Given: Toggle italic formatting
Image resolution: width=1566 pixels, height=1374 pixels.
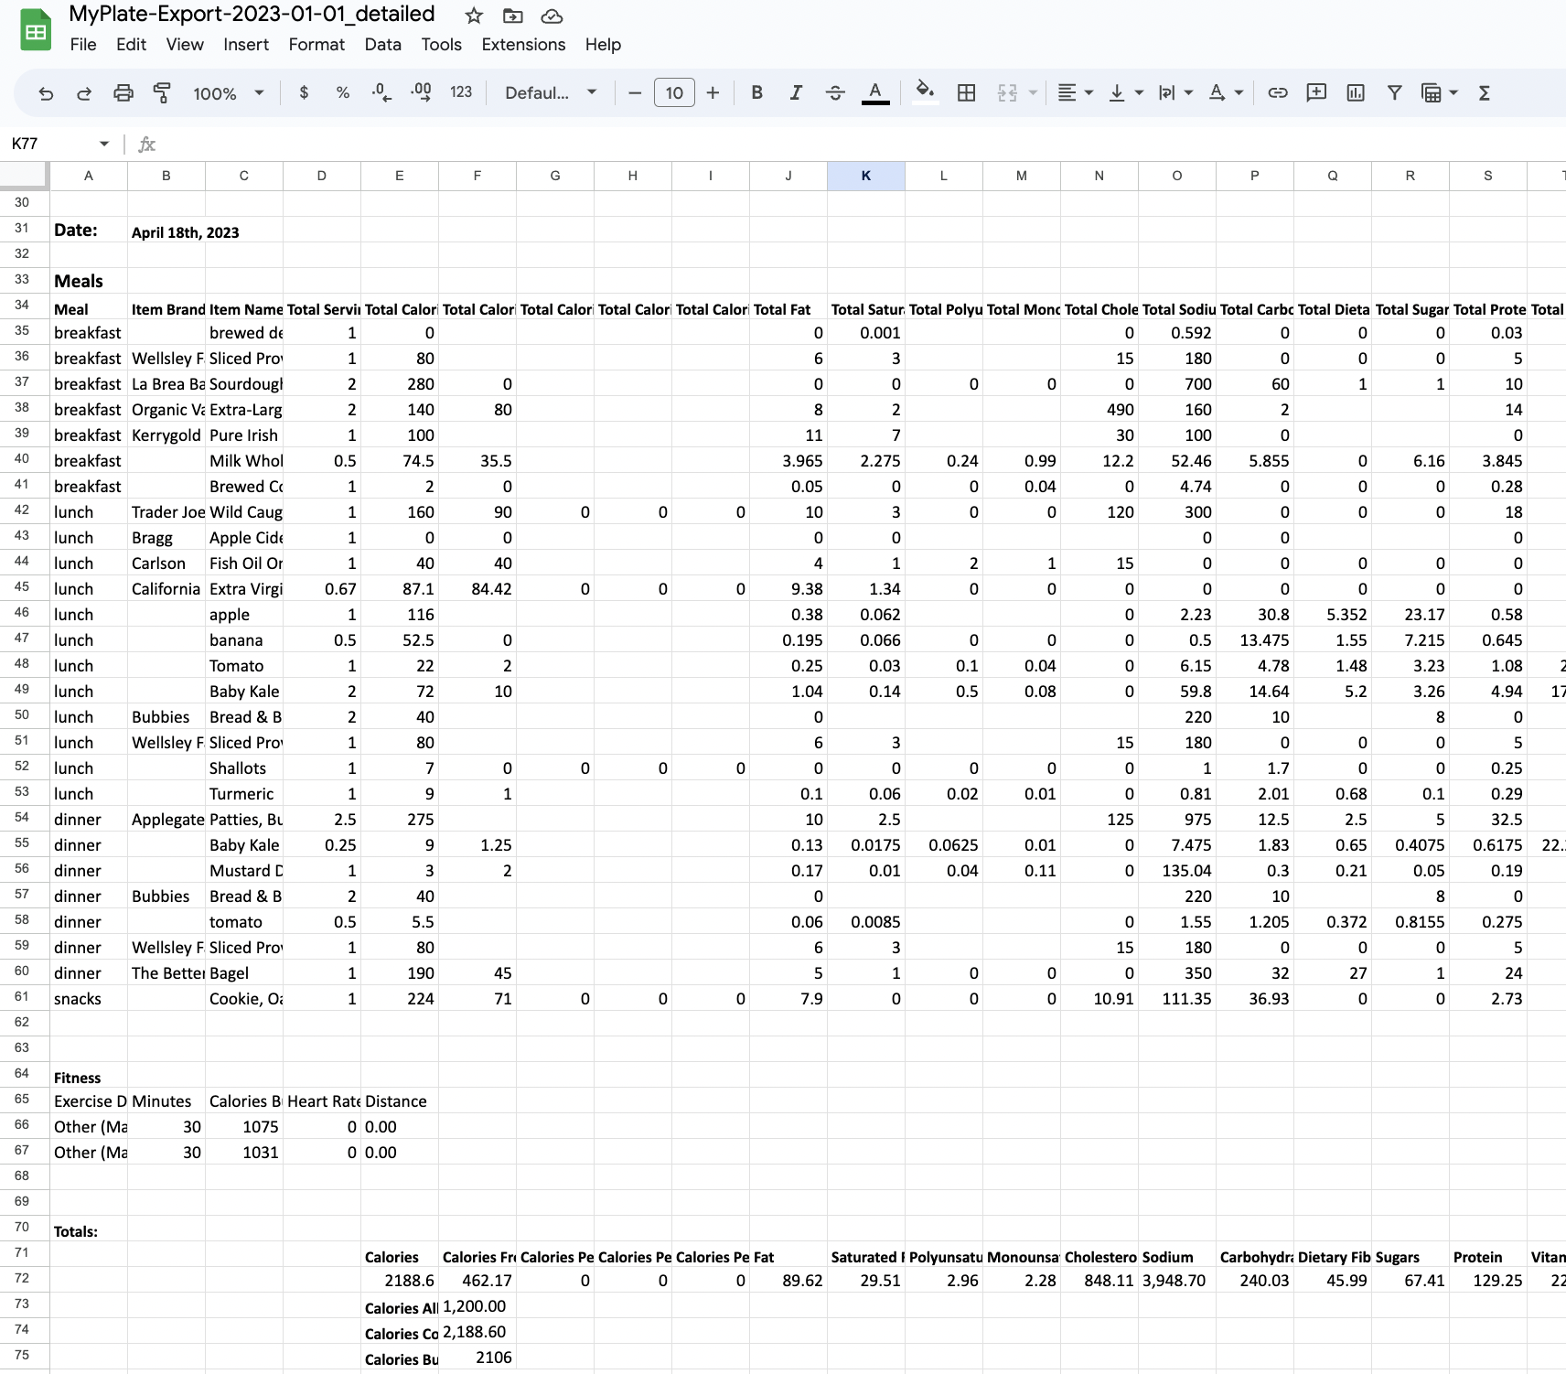Looking at the screenshot, I should 796,92.
